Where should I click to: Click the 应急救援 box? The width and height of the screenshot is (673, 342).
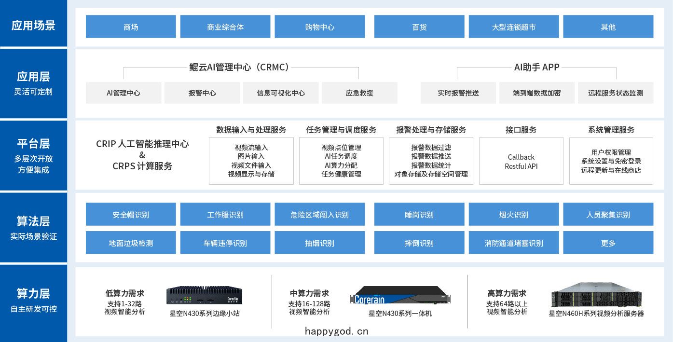(359, 93)
